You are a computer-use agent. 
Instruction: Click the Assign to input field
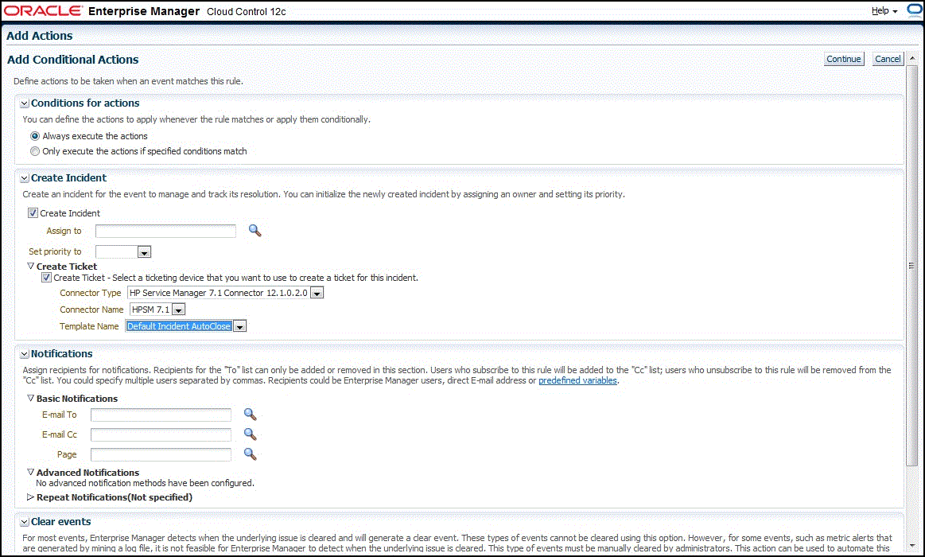[x=165, y=232]
